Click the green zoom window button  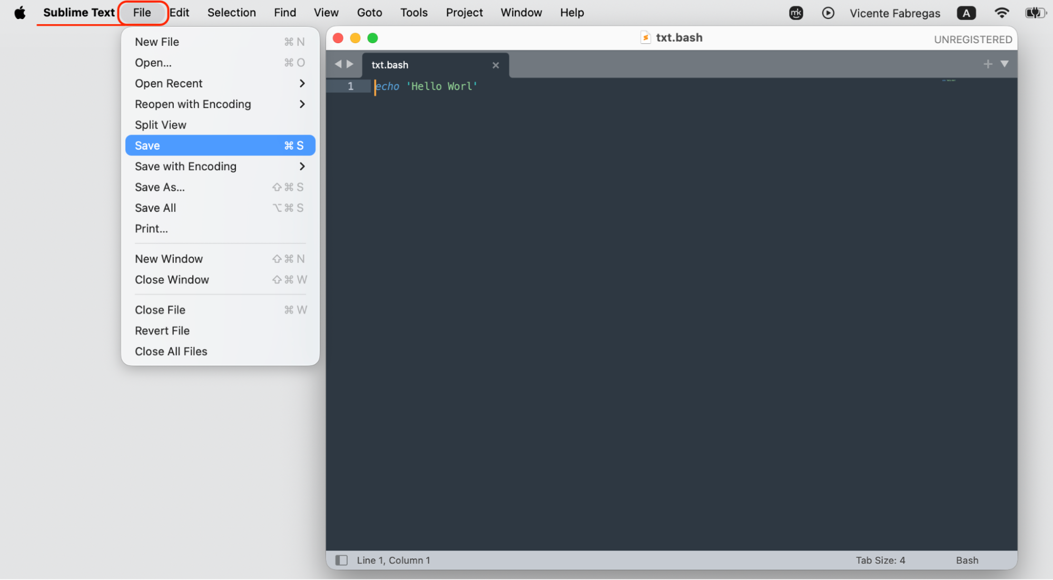[x=372, y=38]
